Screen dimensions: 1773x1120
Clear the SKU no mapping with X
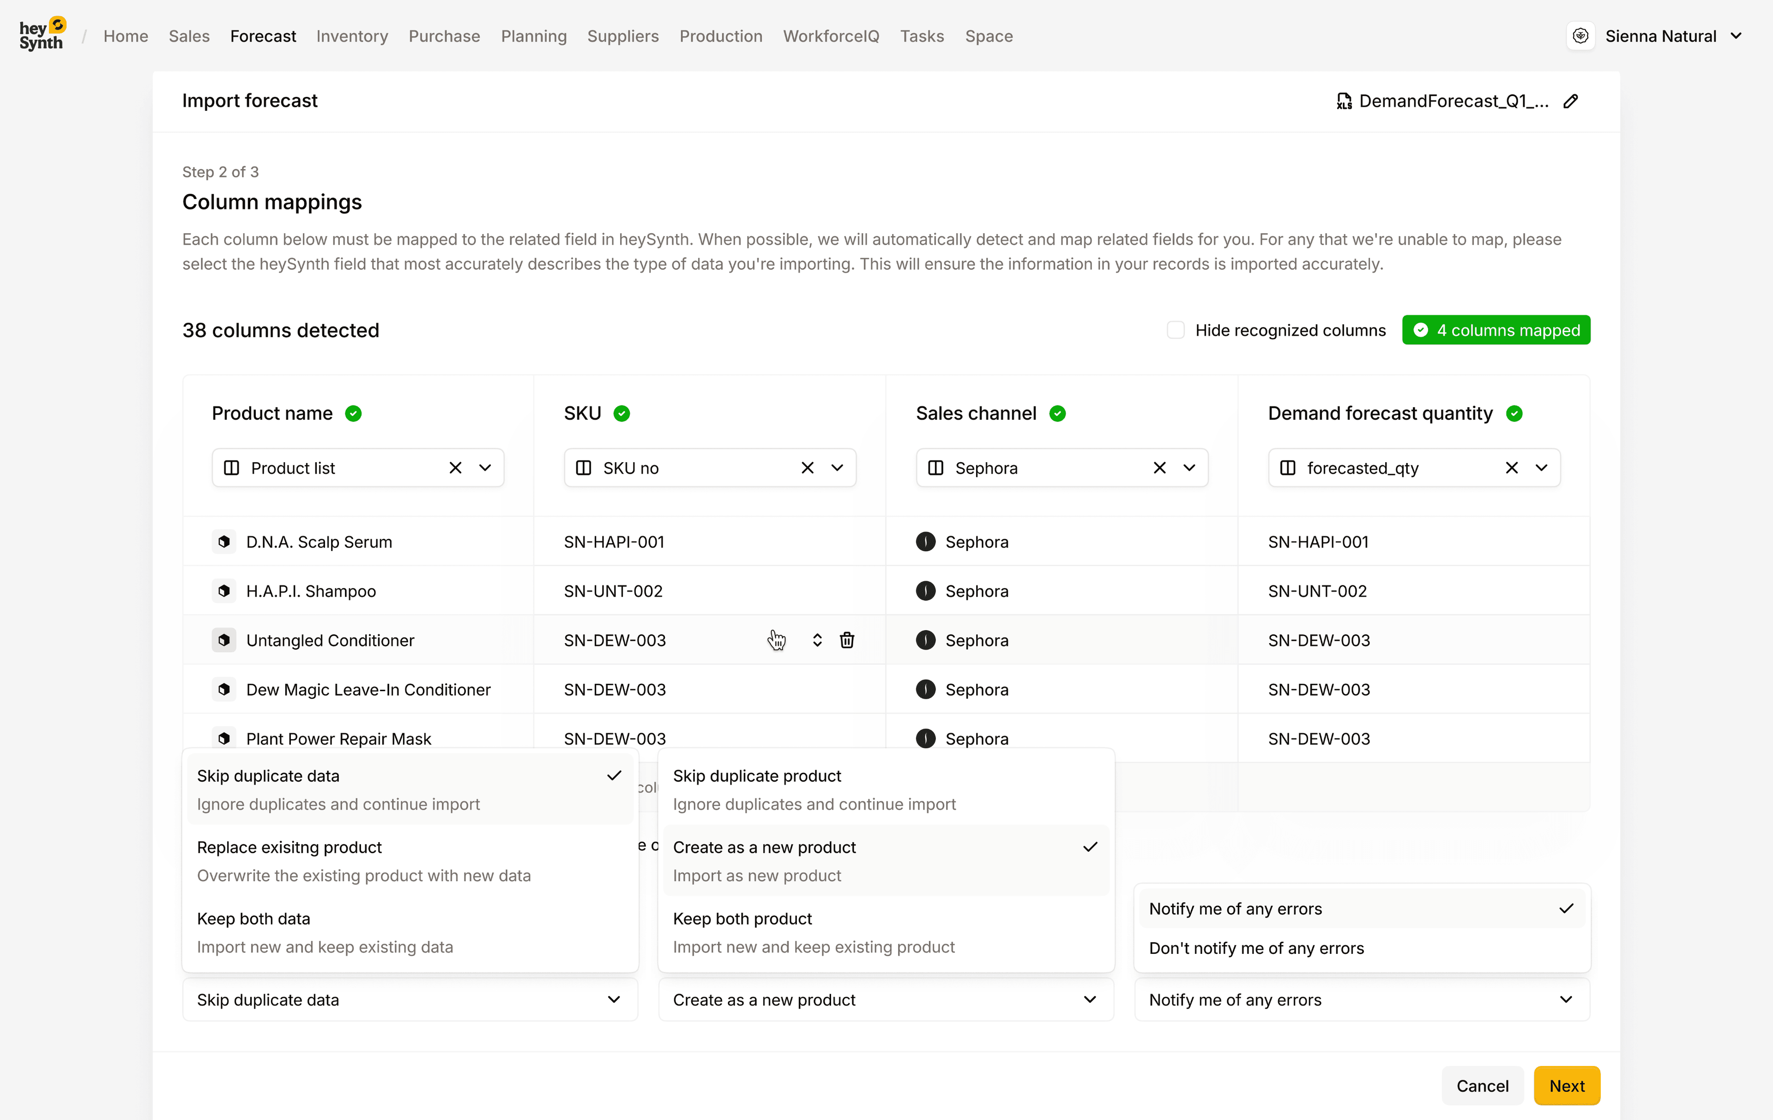click(x=807, y=468)
